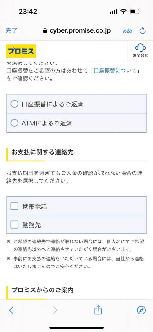
Task: Tap the forward chevron in the bottom bar
Action: click(x=55, y=310)
